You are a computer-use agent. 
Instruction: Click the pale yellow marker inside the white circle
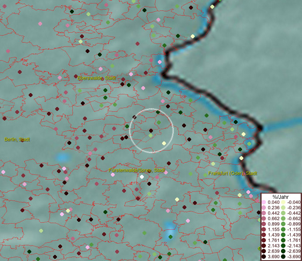164,143
